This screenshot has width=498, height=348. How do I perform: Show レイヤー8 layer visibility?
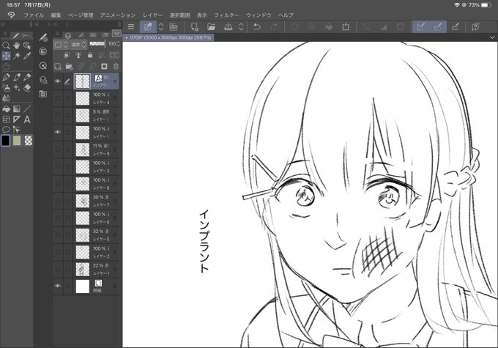57,184
